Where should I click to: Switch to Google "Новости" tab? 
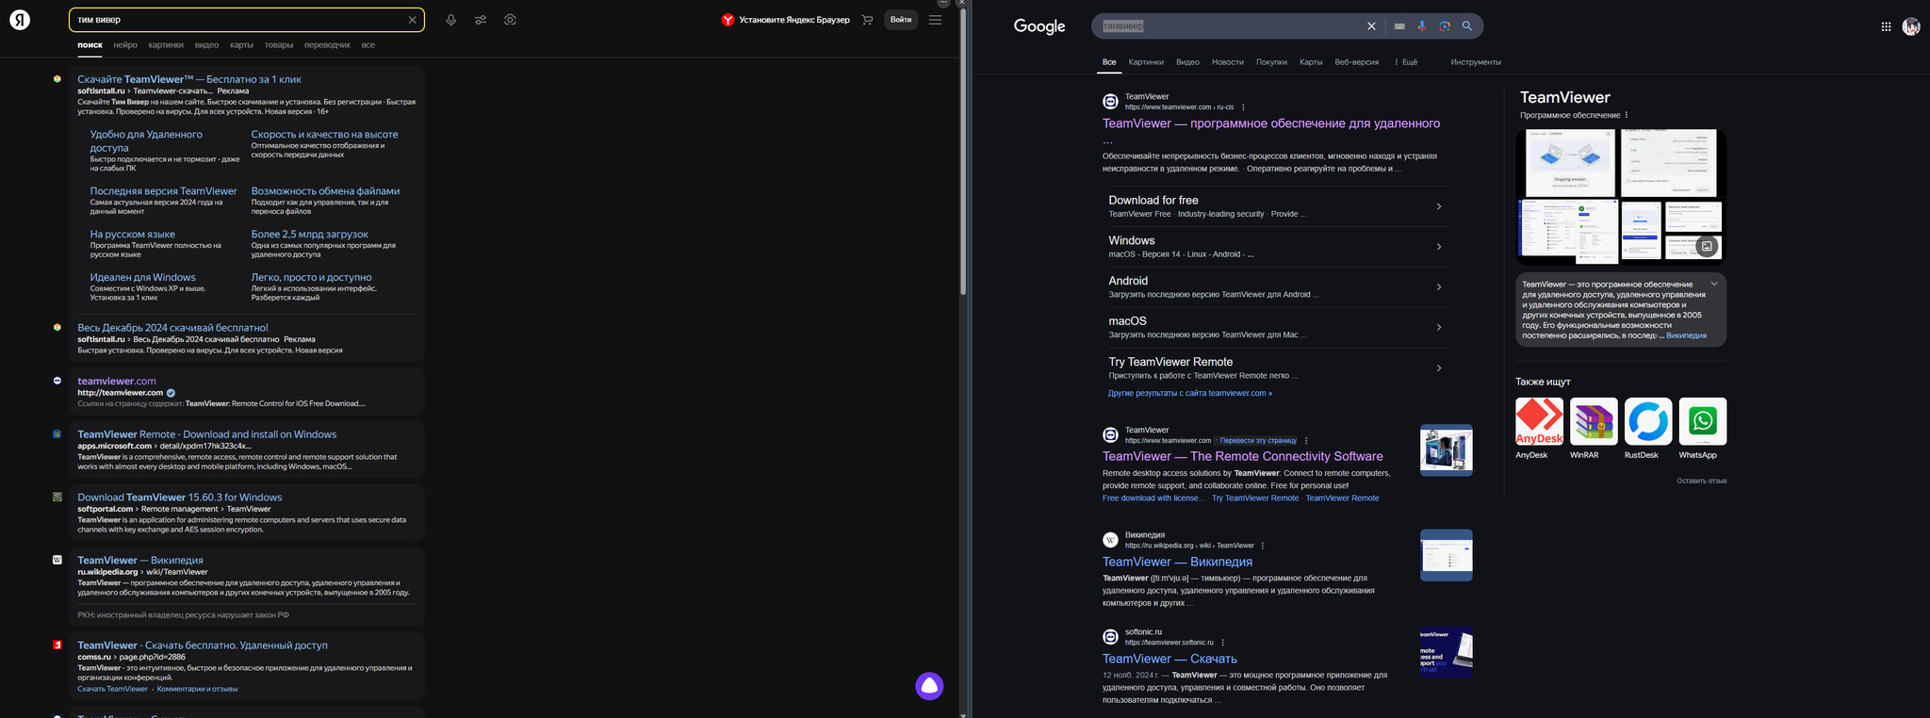pos(1227,62)
